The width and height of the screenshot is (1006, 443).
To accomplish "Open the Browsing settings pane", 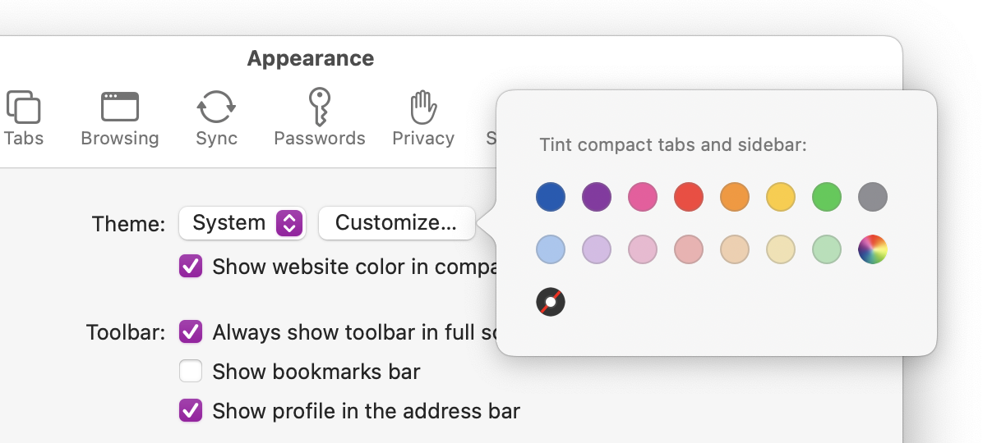I will pyautogui.click(x=120, y=117).
